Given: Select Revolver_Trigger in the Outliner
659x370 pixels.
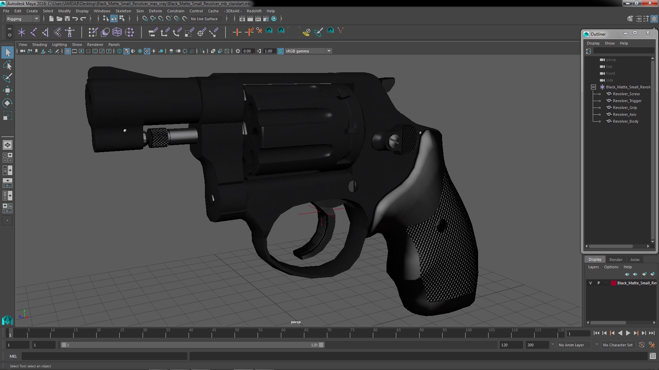Looking at the screenshot, I should [627, 101].
